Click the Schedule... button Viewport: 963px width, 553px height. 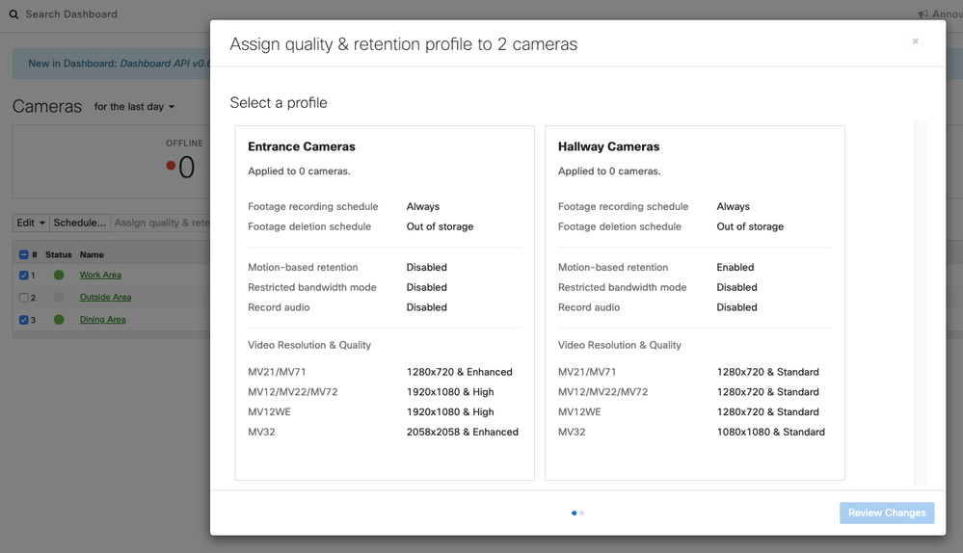coord(79,223)
